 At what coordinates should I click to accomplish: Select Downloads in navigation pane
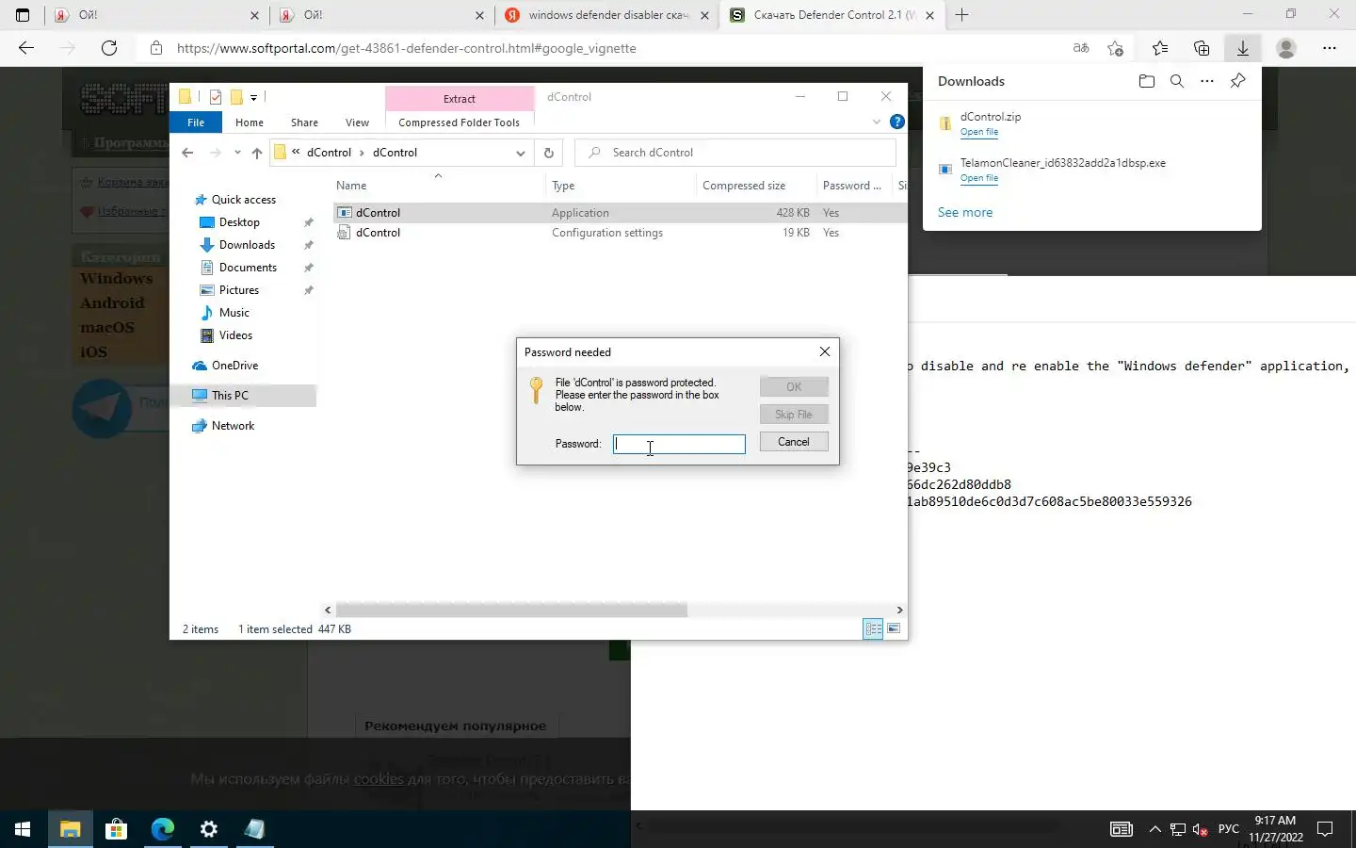pos(247,245)
